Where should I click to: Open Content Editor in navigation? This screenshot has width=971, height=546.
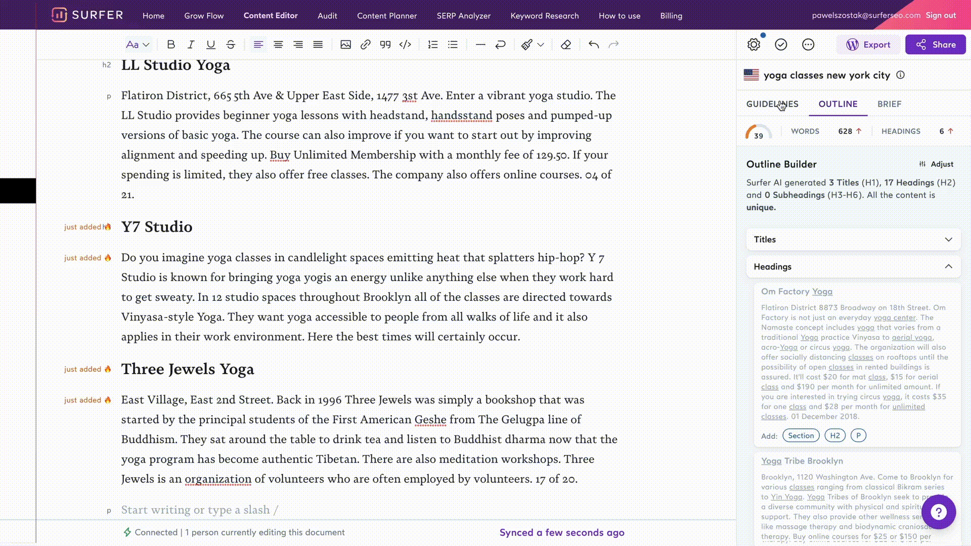pyautogui.click(x=271, y=16)
